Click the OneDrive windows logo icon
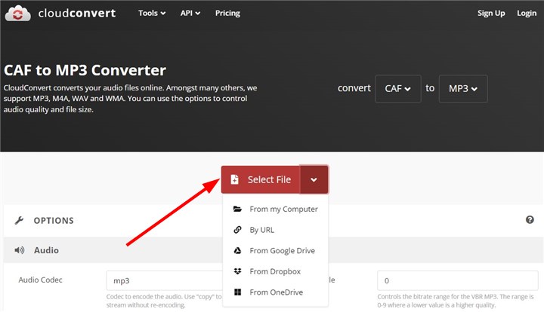The width and height of the screenshot is (544, 312). [237, 292]
